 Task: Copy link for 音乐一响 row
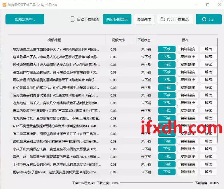(x=188, y=157)
